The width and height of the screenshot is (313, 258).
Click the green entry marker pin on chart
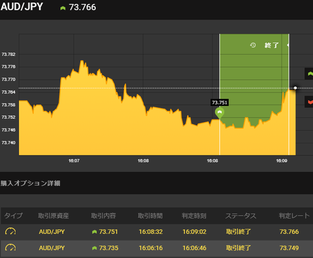coord(220,113)
